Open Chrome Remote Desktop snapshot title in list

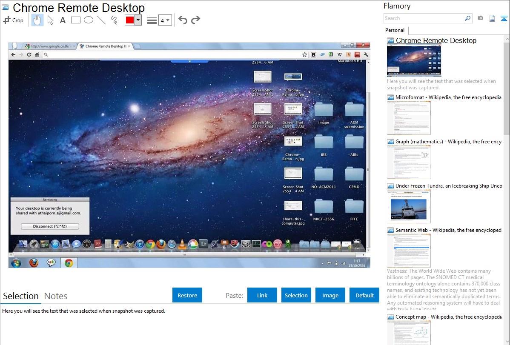[436, 41]
